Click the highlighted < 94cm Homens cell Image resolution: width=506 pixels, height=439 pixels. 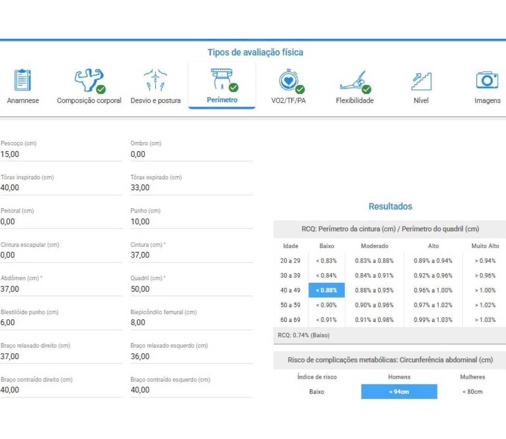pos(399,392)
